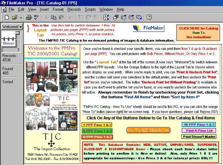Open the View menu
Screen dimensions: 223x165
(x=32, y=9)
